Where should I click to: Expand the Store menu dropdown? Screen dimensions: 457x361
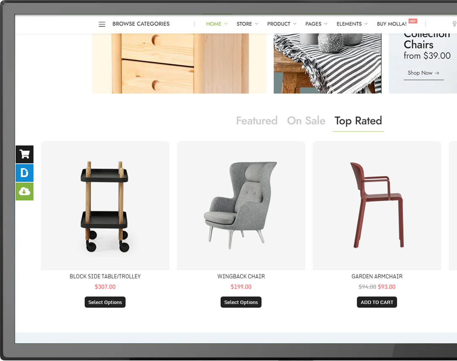tap(247, 24)
